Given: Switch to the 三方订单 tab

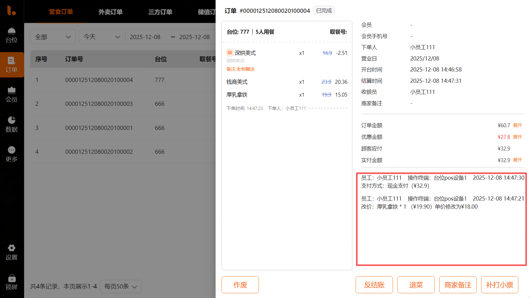Looking at the screenshot, I should 160,12.
